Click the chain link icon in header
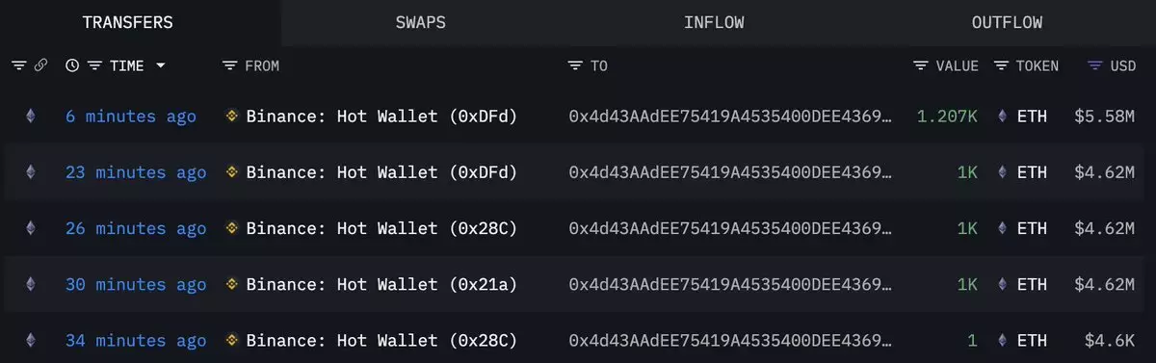 (x=40, y=65)
